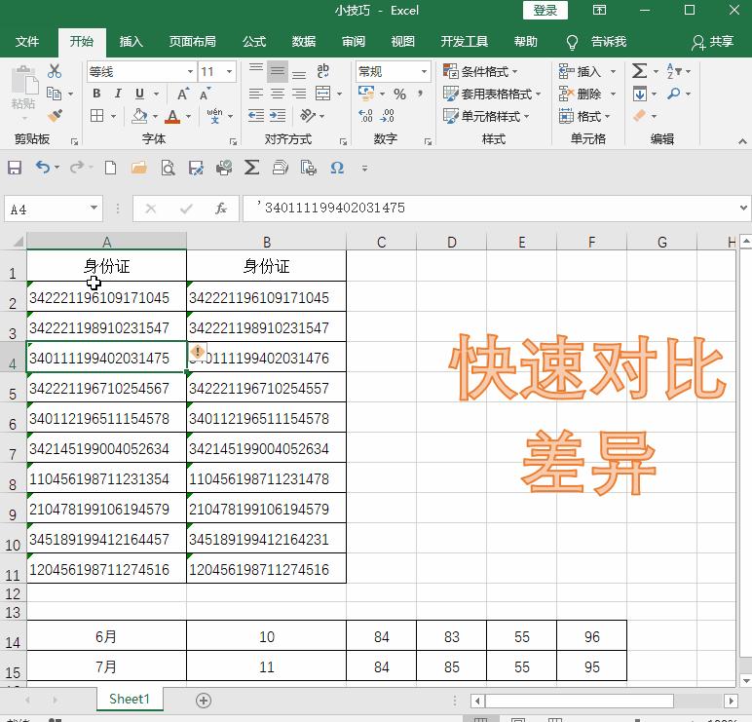
Task: Click the Increase Decimal icon
Action: [x=365, y=116]
